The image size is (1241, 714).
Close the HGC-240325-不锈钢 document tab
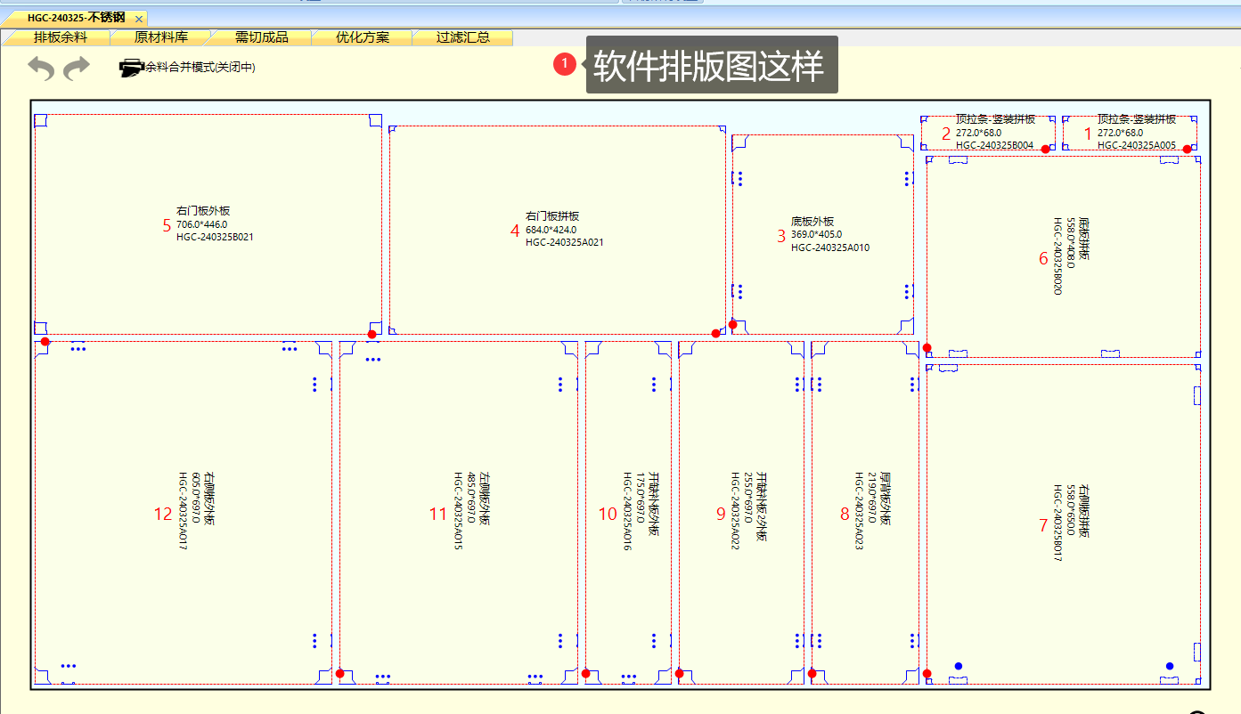(x=139, y=18)
